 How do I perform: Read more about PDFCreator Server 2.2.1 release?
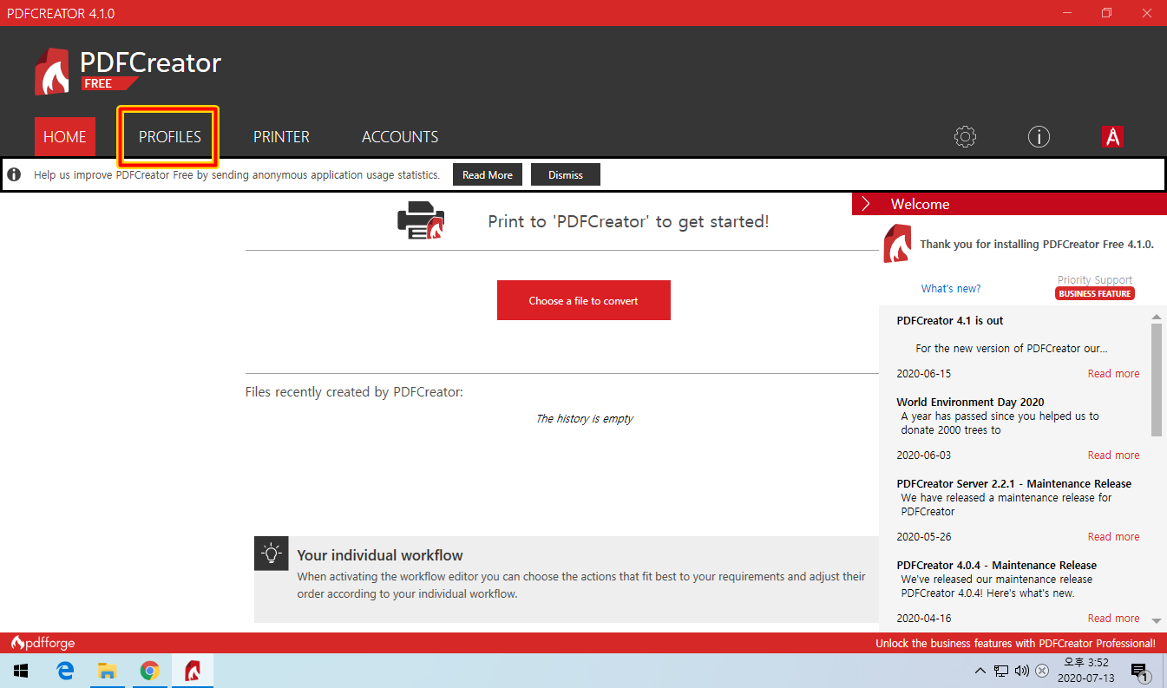[1114, 537]
